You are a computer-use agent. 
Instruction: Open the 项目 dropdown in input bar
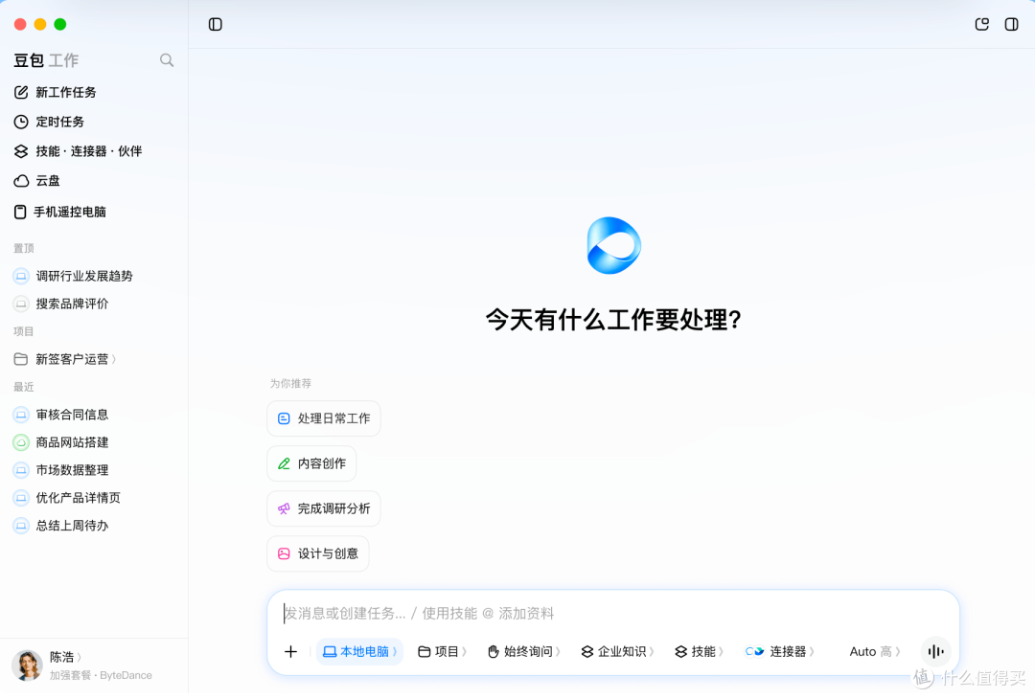click(x=442, y=652)
